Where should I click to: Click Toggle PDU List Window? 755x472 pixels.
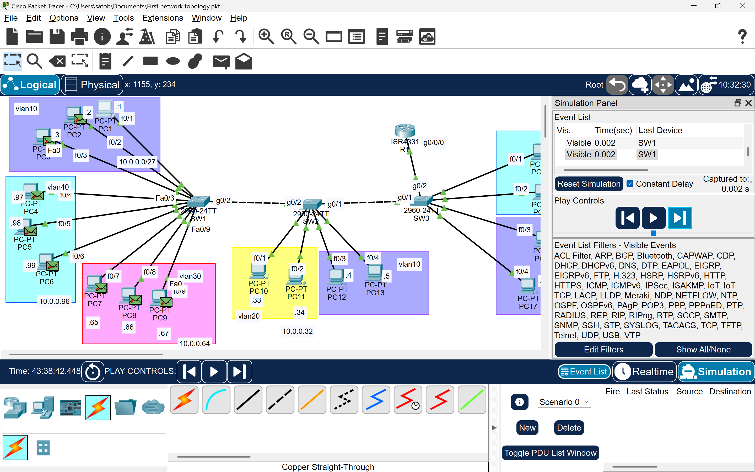550,453
